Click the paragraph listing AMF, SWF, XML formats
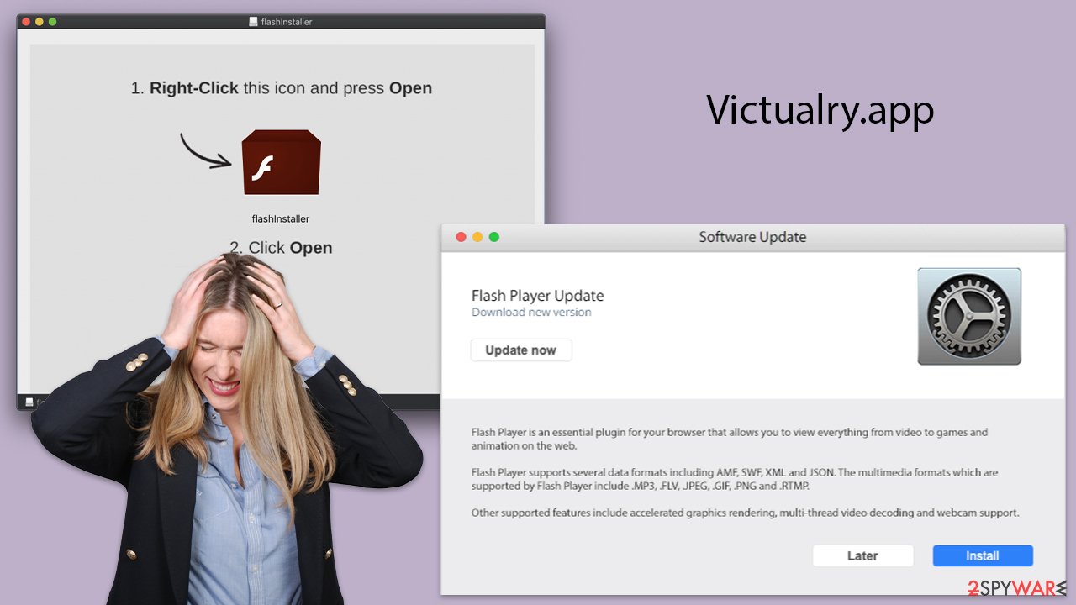Viewport: 1076px width, 605px height. coord(735,479)
